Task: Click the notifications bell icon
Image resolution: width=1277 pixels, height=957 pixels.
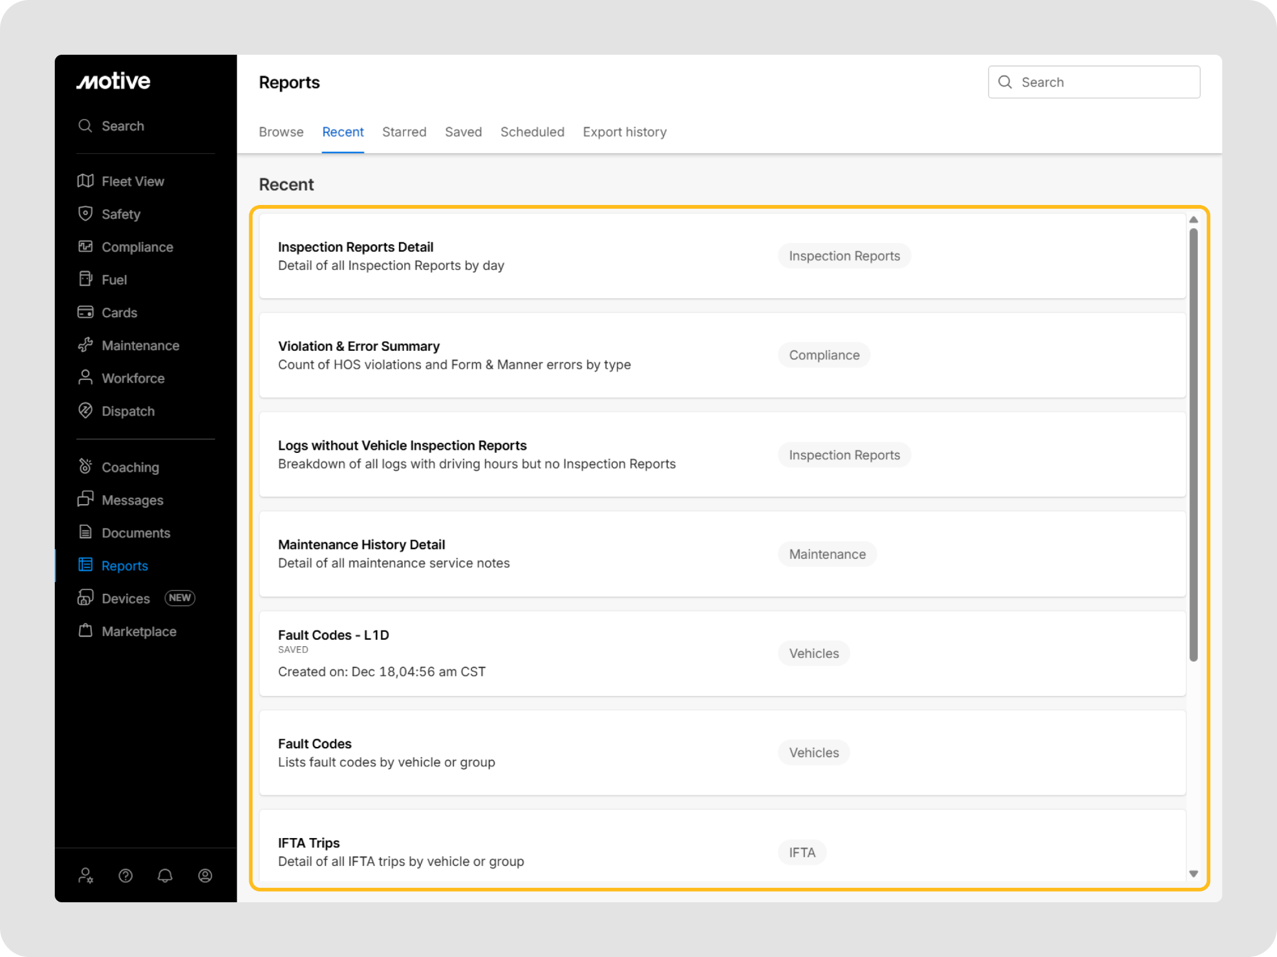Action: click(x=165, y=876)
